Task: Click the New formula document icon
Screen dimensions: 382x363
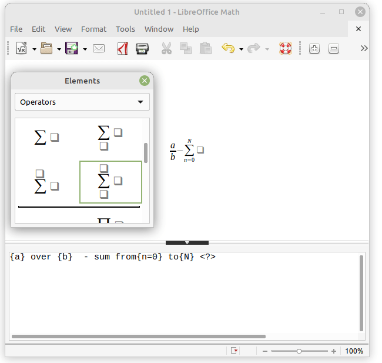Action: 21,49
